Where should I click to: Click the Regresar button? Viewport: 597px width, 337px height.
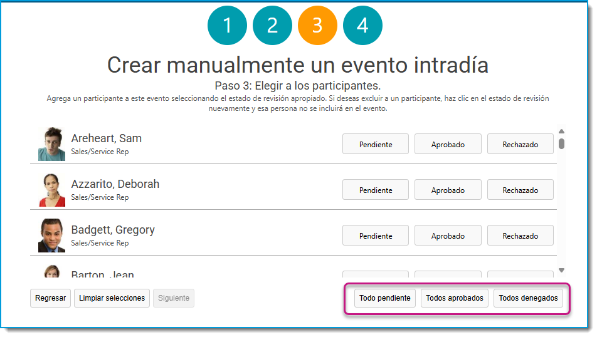50,298
